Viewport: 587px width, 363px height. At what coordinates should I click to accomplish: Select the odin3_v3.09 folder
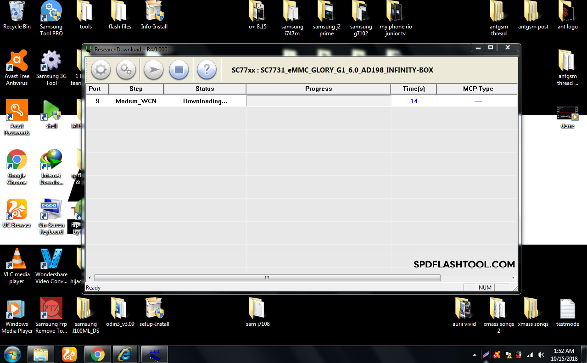pyautogui.click(x=120, y=313)
